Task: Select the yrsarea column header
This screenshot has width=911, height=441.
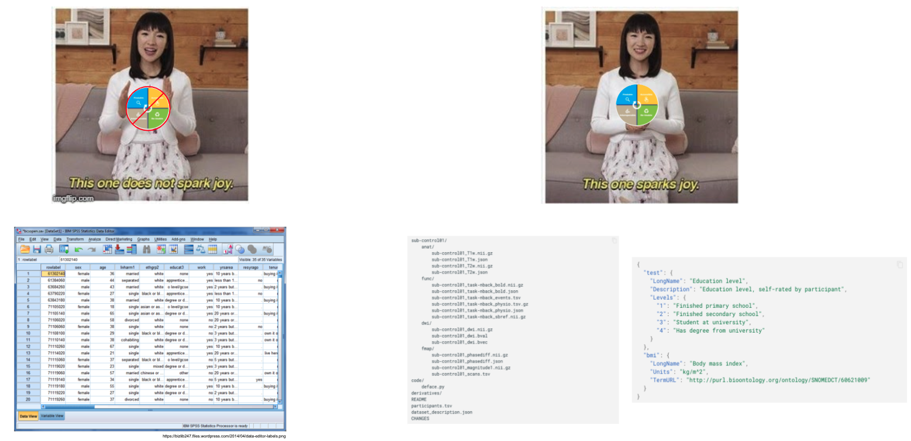Action: 227,267
